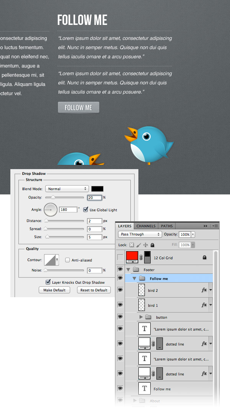Image resolution: width=230 pixels, height=413 pixels.
Task: Click the lock all padlock icon
Action: pos(152,245)
